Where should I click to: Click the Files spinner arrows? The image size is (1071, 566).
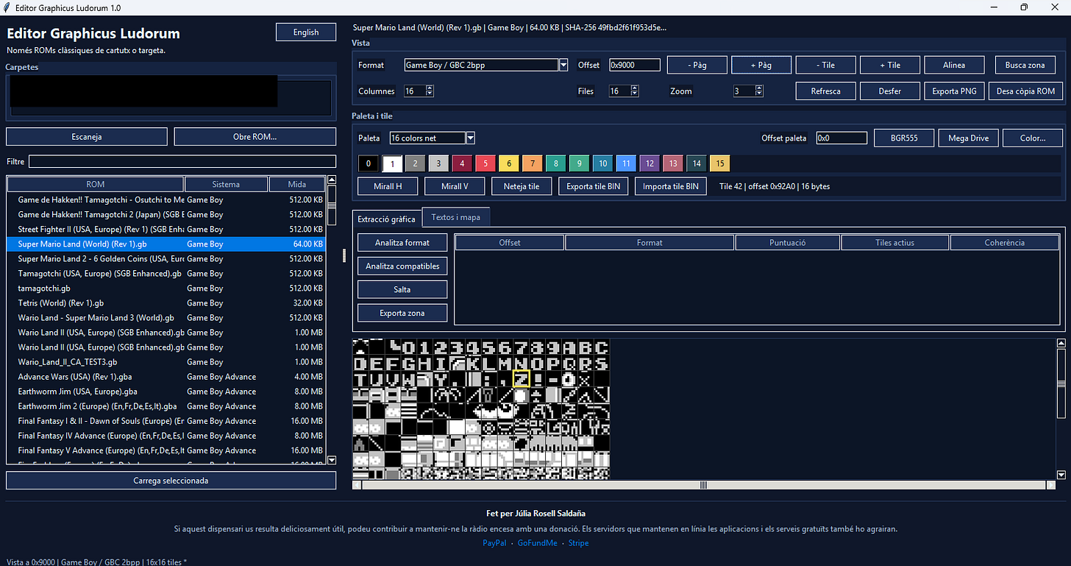click(x=635, y=91)
